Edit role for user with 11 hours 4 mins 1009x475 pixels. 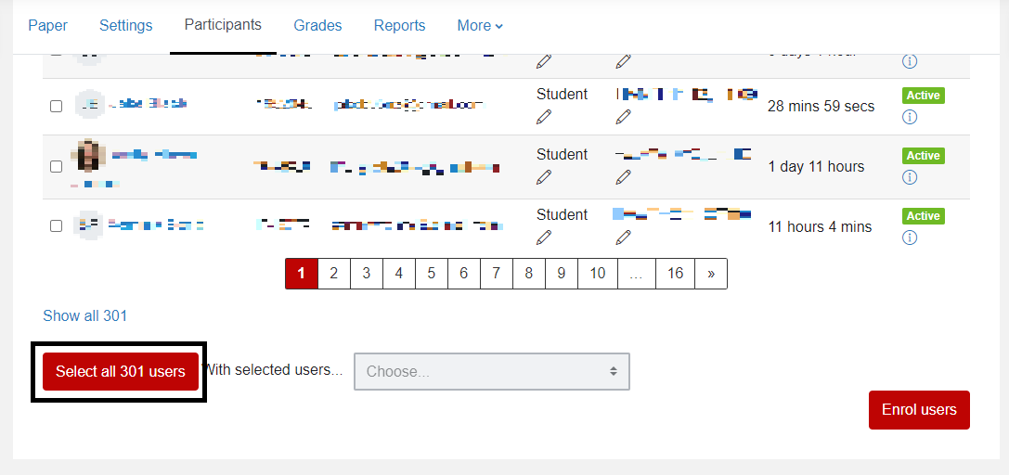544,237
